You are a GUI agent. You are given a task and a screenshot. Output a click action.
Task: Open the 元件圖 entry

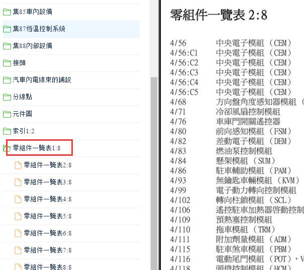click(x=22, y=114)
